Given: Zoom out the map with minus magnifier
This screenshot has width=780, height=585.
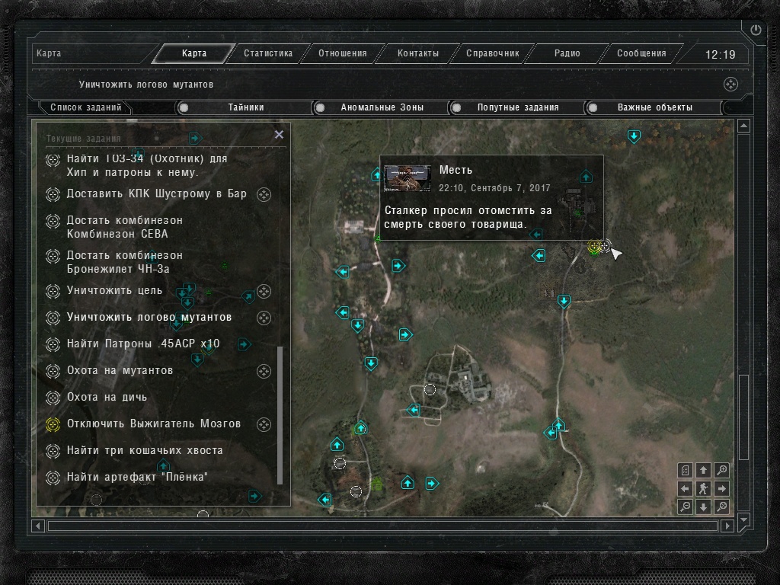Looking at the screenshot, I should click(685, 507).
